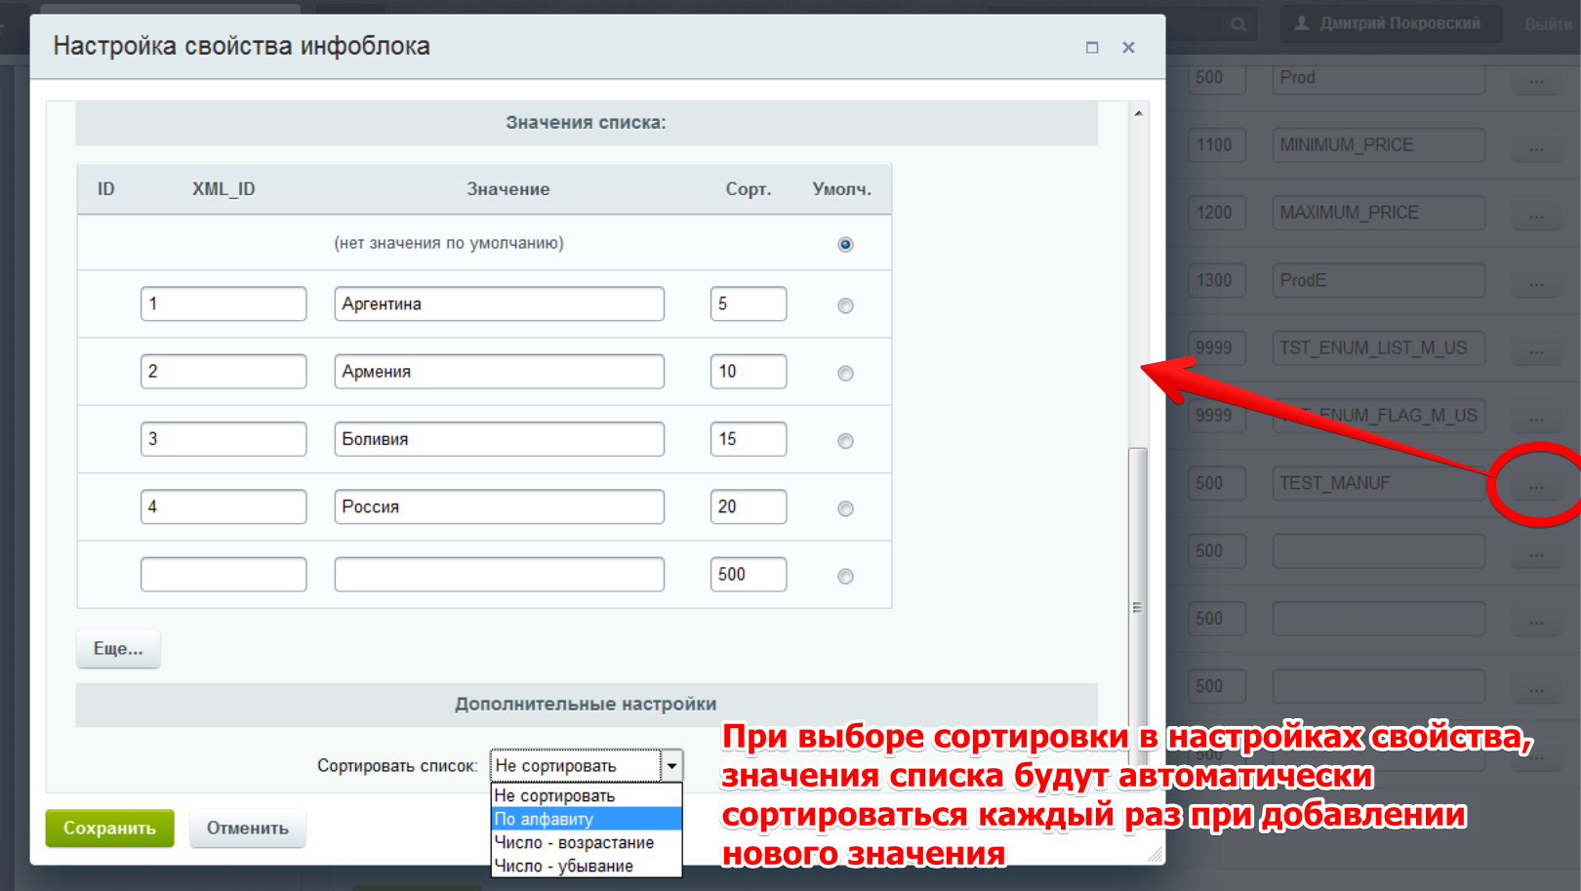Select Не сортировать in dropdown list
The width and height of the screenshot is (1581, 891).
[586, 795]
